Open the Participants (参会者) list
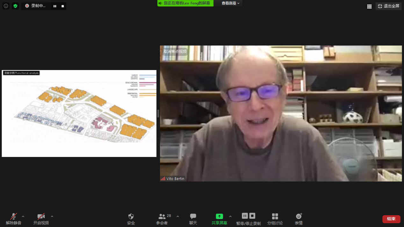 (162, 219)
